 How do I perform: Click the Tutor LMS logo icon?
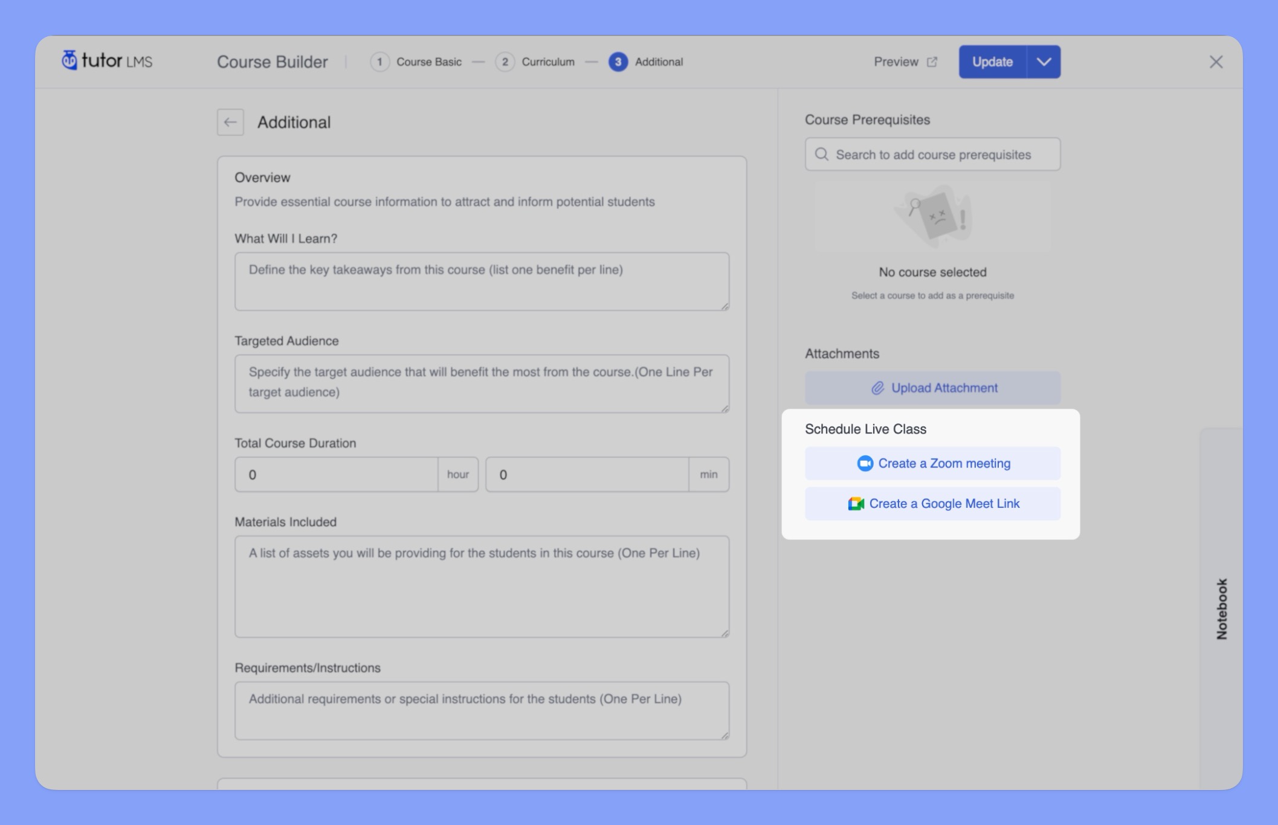click(x=71, y=60)
